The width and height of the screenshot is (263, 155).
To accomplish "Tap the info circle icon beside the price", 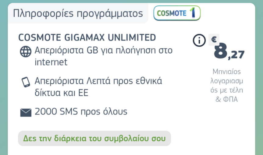I will [199, 40].
